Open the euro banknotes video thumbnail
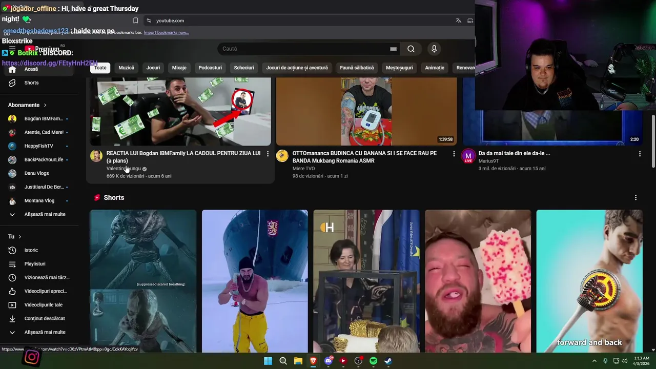 click(x=180, y=112)
